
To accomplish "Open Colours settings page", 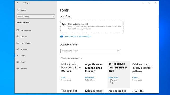I will (x=24, y=37).
